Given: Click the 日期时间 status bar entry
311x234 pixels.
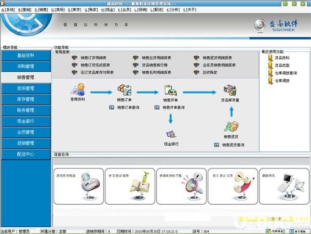Looking at the screenshot, I should click(147, 231).
